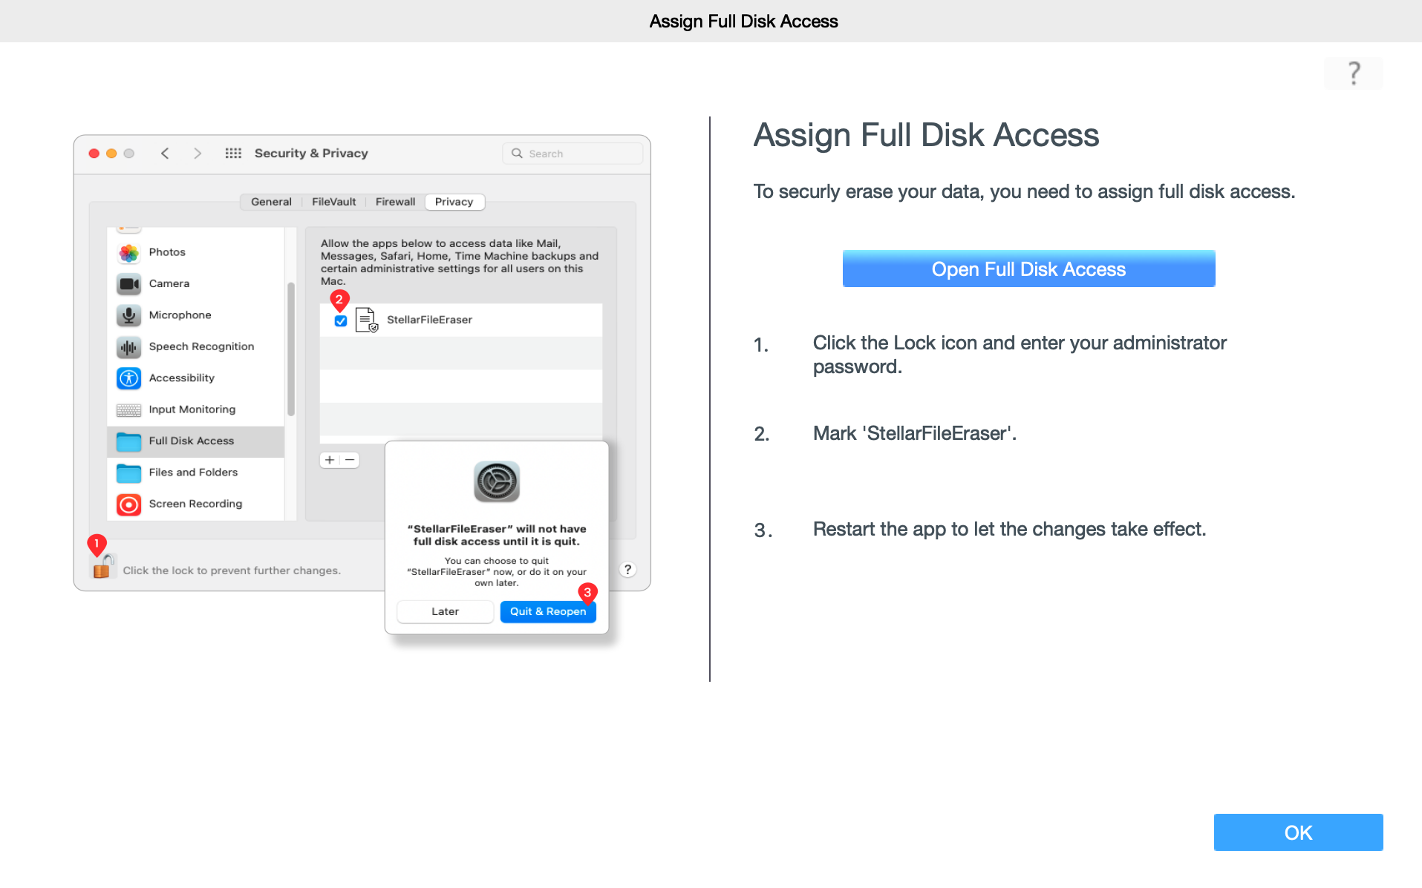
Task: Click the orange lock icon in Security & Privacy
Action: pyautogui.click(x=102, y=567)
